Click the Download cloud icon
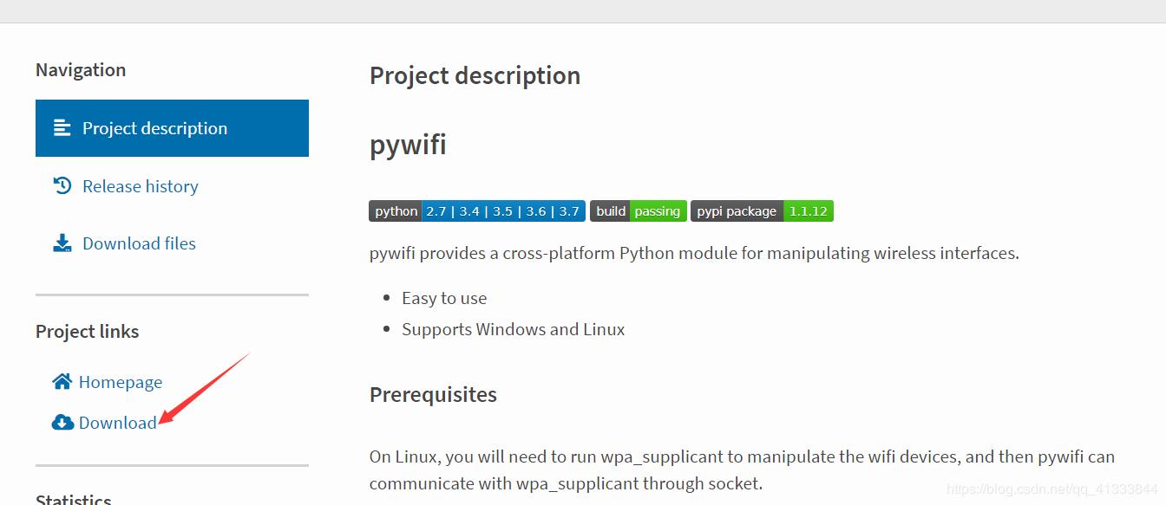The width and height of the screenshot is (1166, 505). coord(62,422)
